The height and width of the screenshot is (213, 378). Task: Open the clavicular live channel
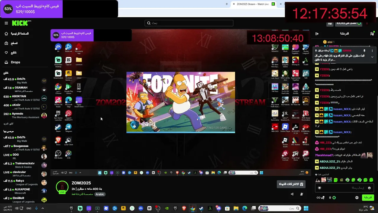click(25, 174)
